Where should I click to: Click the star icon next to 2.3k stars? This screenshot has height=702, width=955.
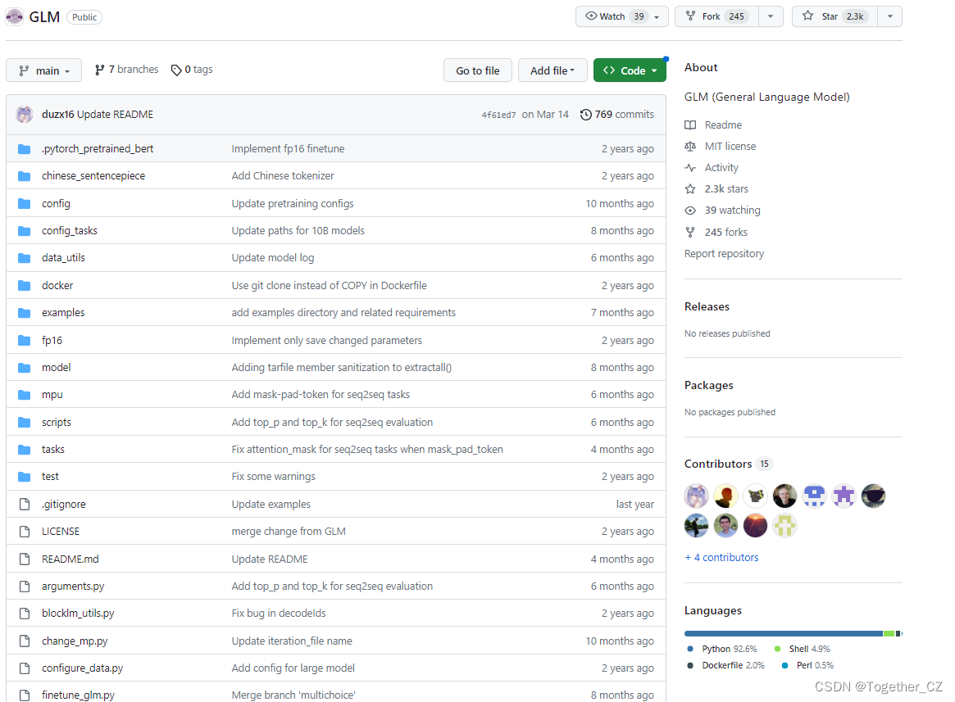coord(690,188)
